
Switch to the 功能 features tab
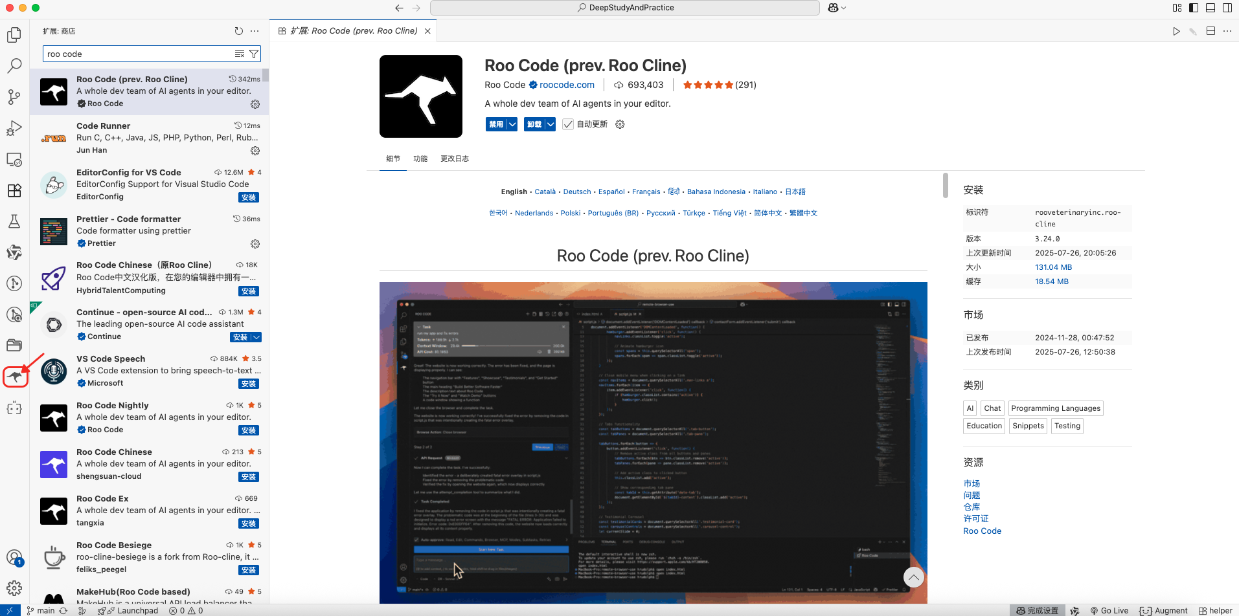[x=420, y=159]
